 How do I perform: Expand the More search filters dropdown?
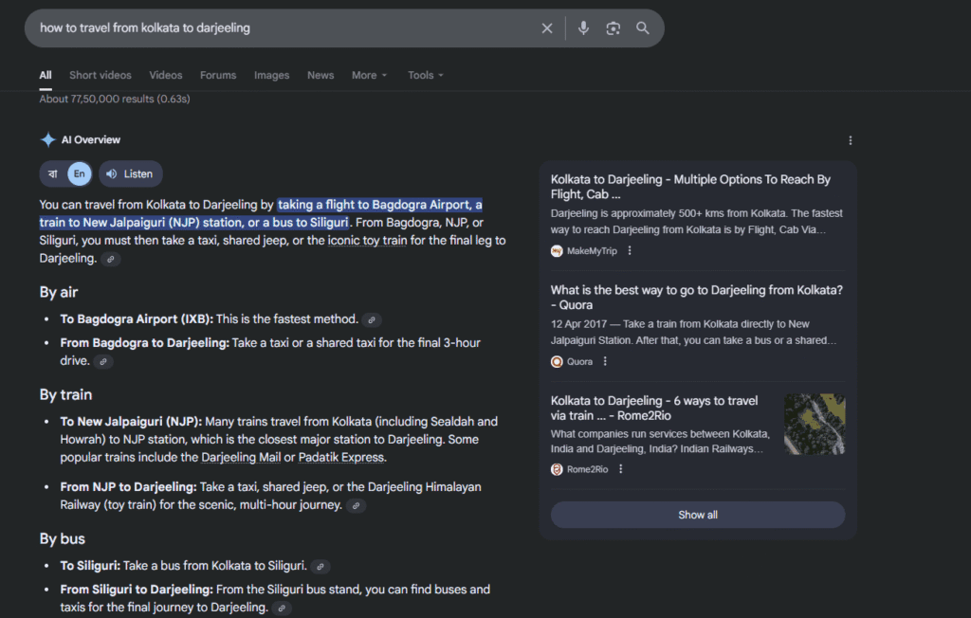pos(370,76)
